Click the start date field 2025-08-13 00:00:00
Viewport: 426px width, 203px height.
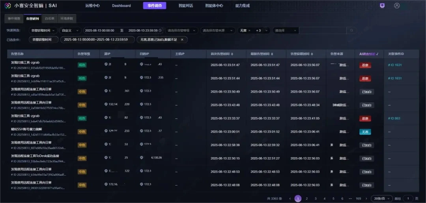pos(99,30)
